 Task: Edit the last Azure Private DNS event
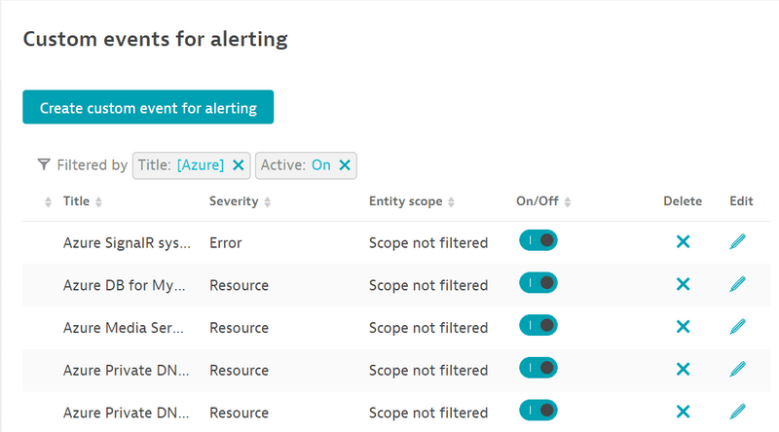tap(738, 412)
